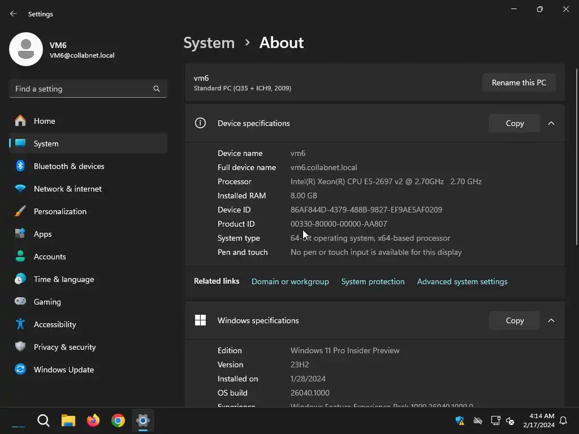Click the OS build value 26040.1000
This screenshot has height=434, width=579.
(x=310, y=393)
